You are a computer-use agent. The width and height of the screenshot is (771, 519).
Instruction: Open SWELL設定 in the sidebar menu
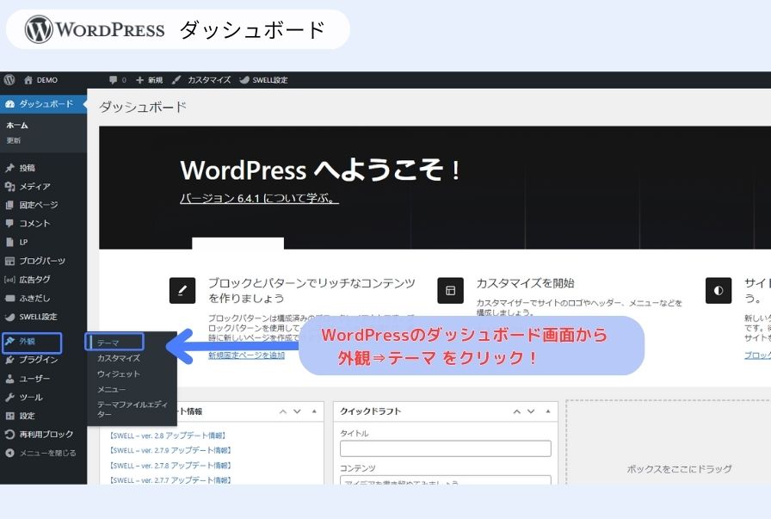click(x=43, y=317)
